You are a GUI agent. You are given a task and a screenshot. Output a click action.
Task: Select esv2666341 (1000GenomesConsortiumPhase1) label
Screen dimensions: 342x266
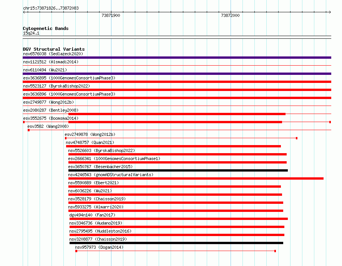(114, 159)
